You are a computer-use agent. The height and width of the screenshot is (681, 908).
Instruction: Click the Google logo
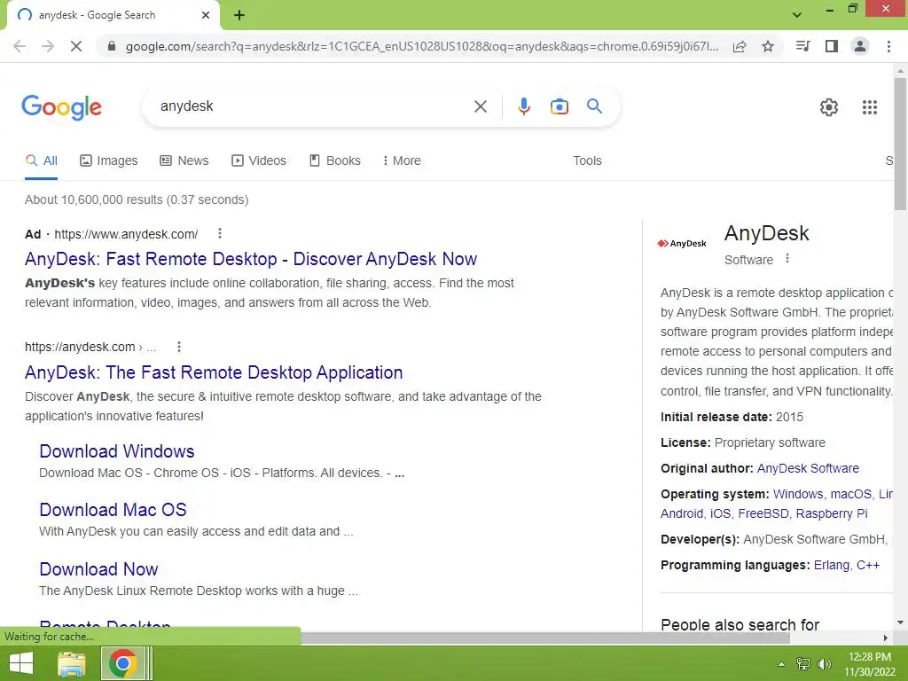coord(62,107)
